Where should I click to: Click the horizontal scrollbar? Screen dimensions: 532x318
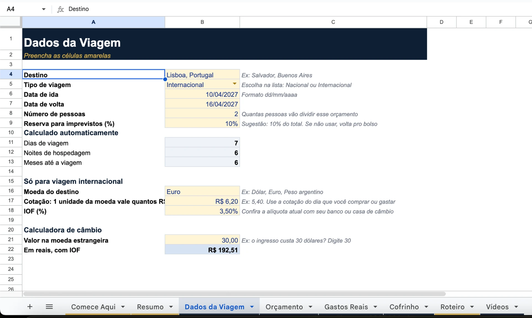click(x=234, y=294)
